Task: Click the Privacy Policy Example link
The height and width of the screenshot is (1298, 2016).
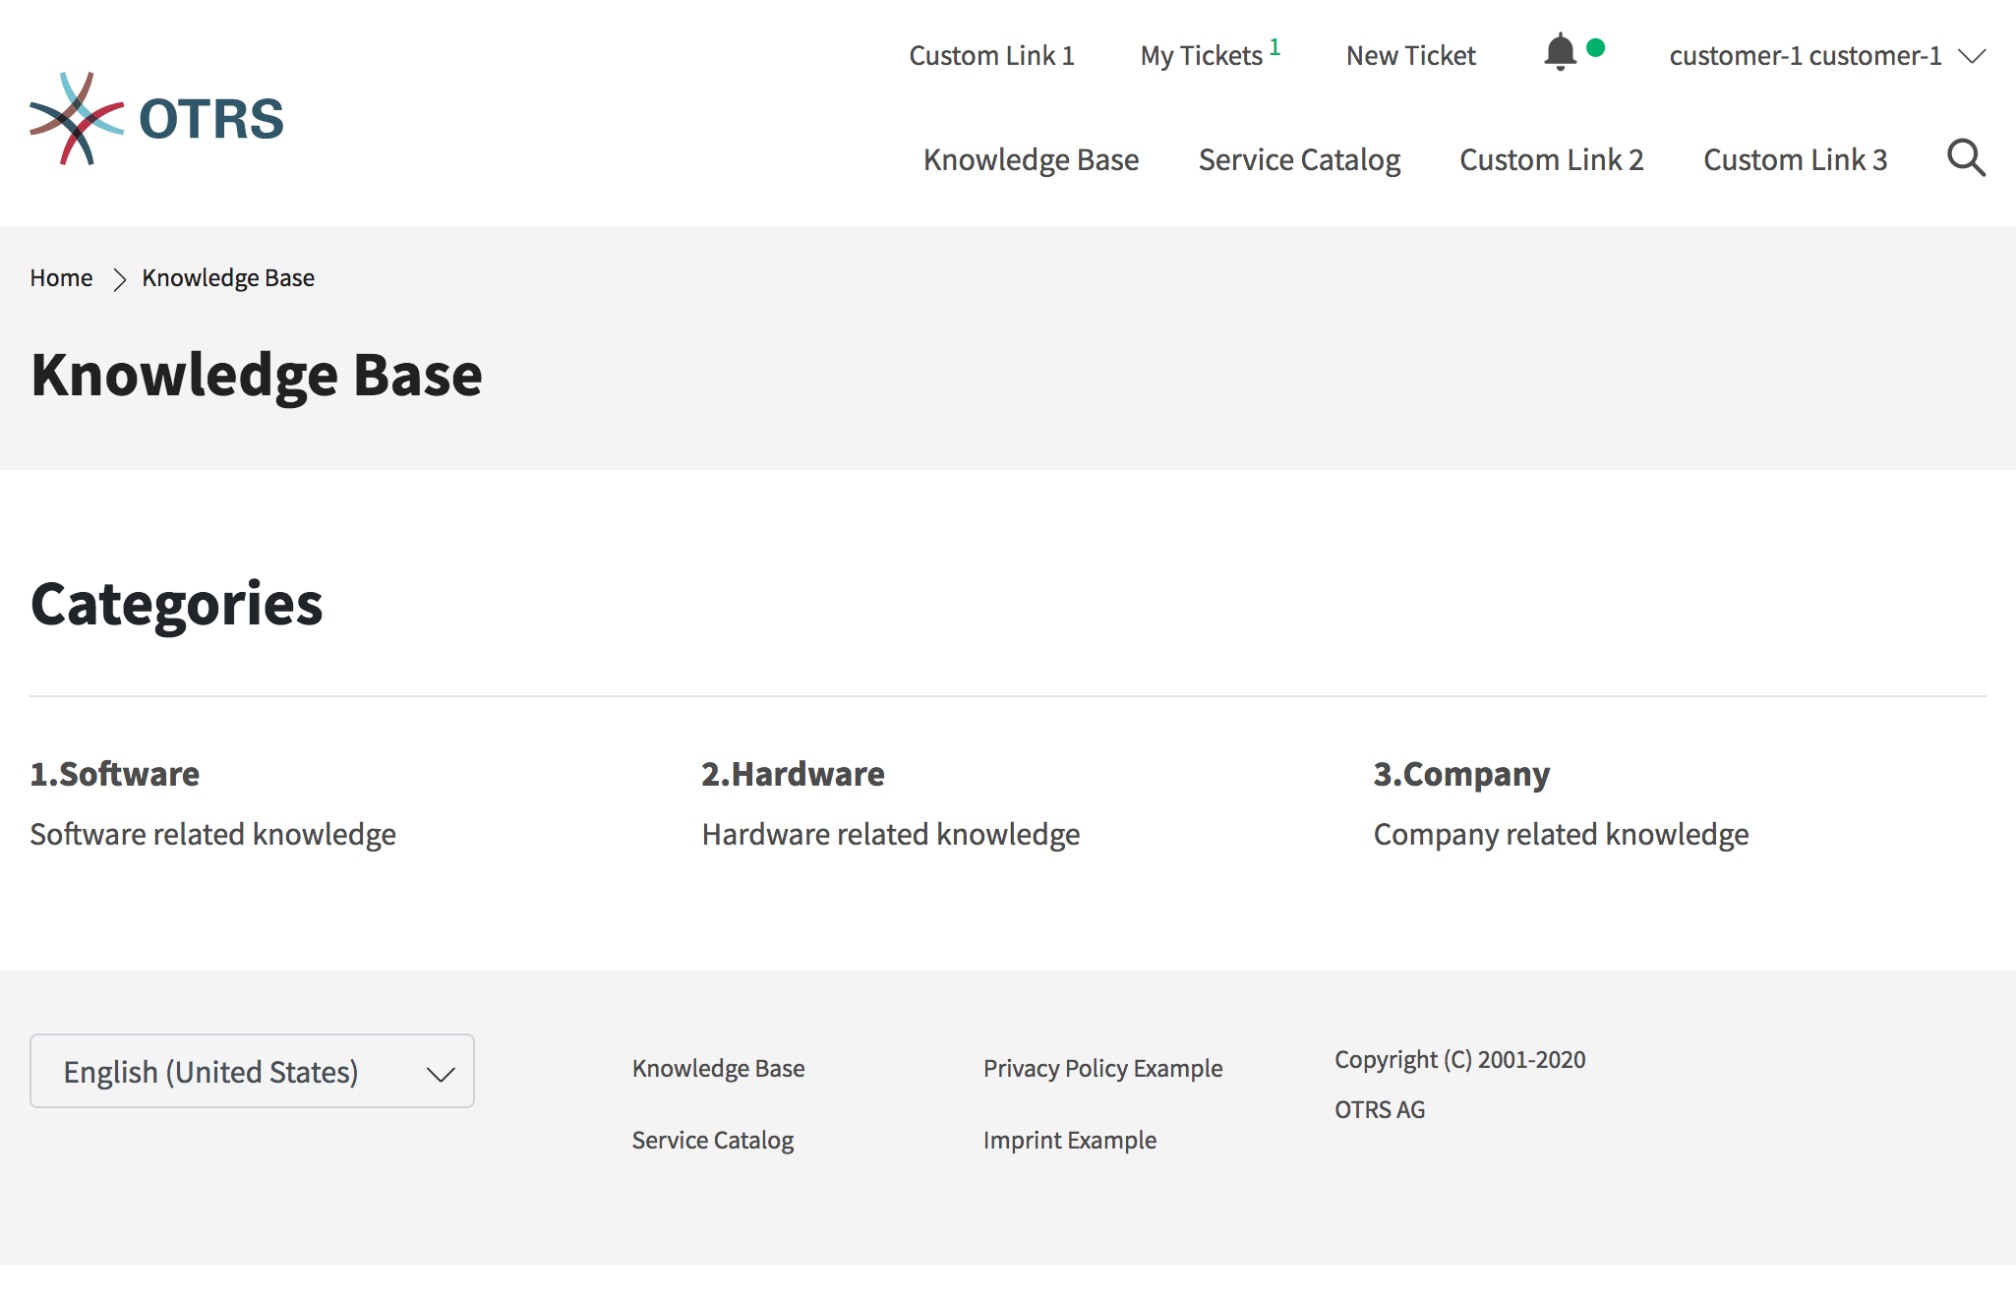Action: 1103,1069
